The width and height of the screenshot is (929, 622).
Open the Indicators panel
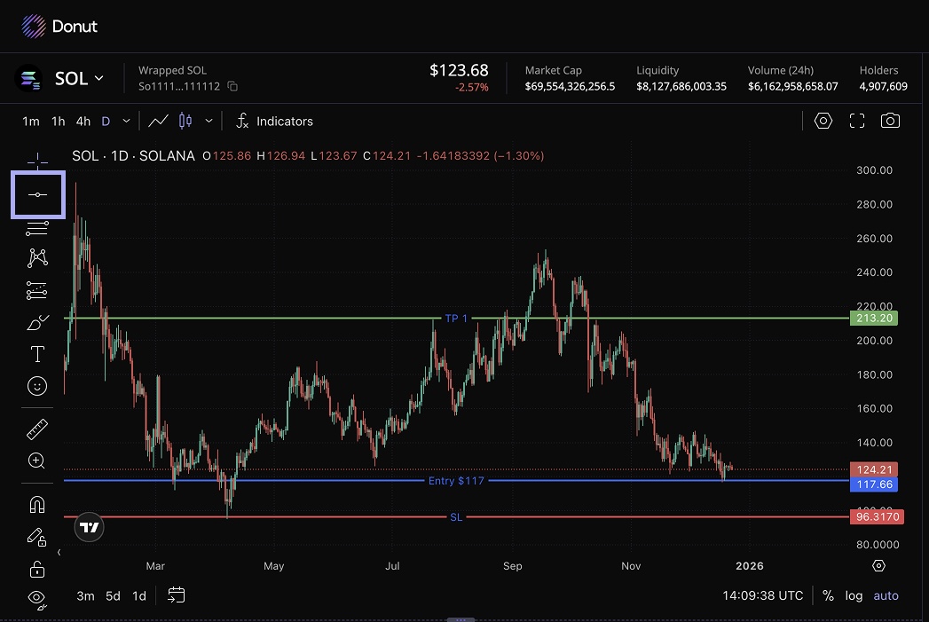(274, 121)
